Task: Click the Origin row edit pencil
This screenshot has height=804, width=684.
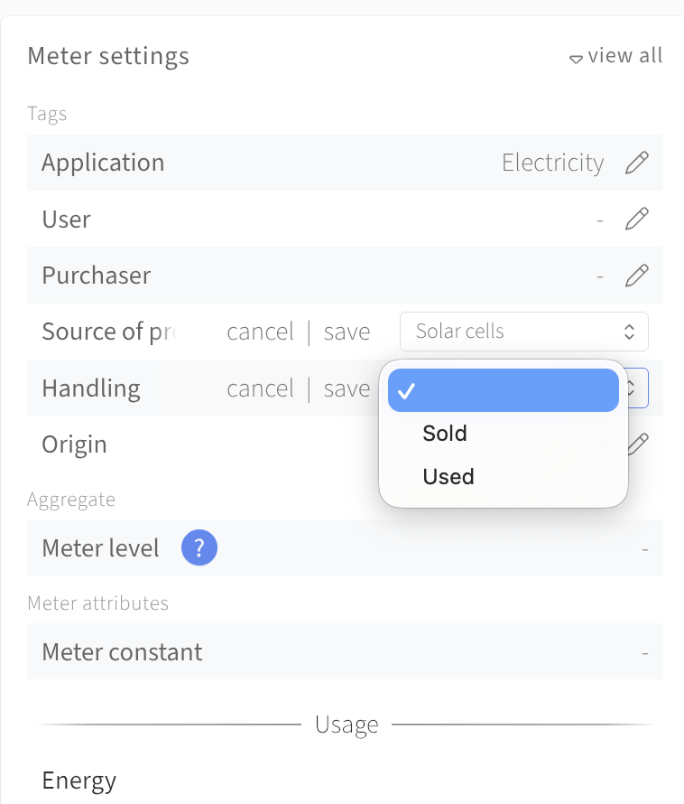Action: point(638,444)
